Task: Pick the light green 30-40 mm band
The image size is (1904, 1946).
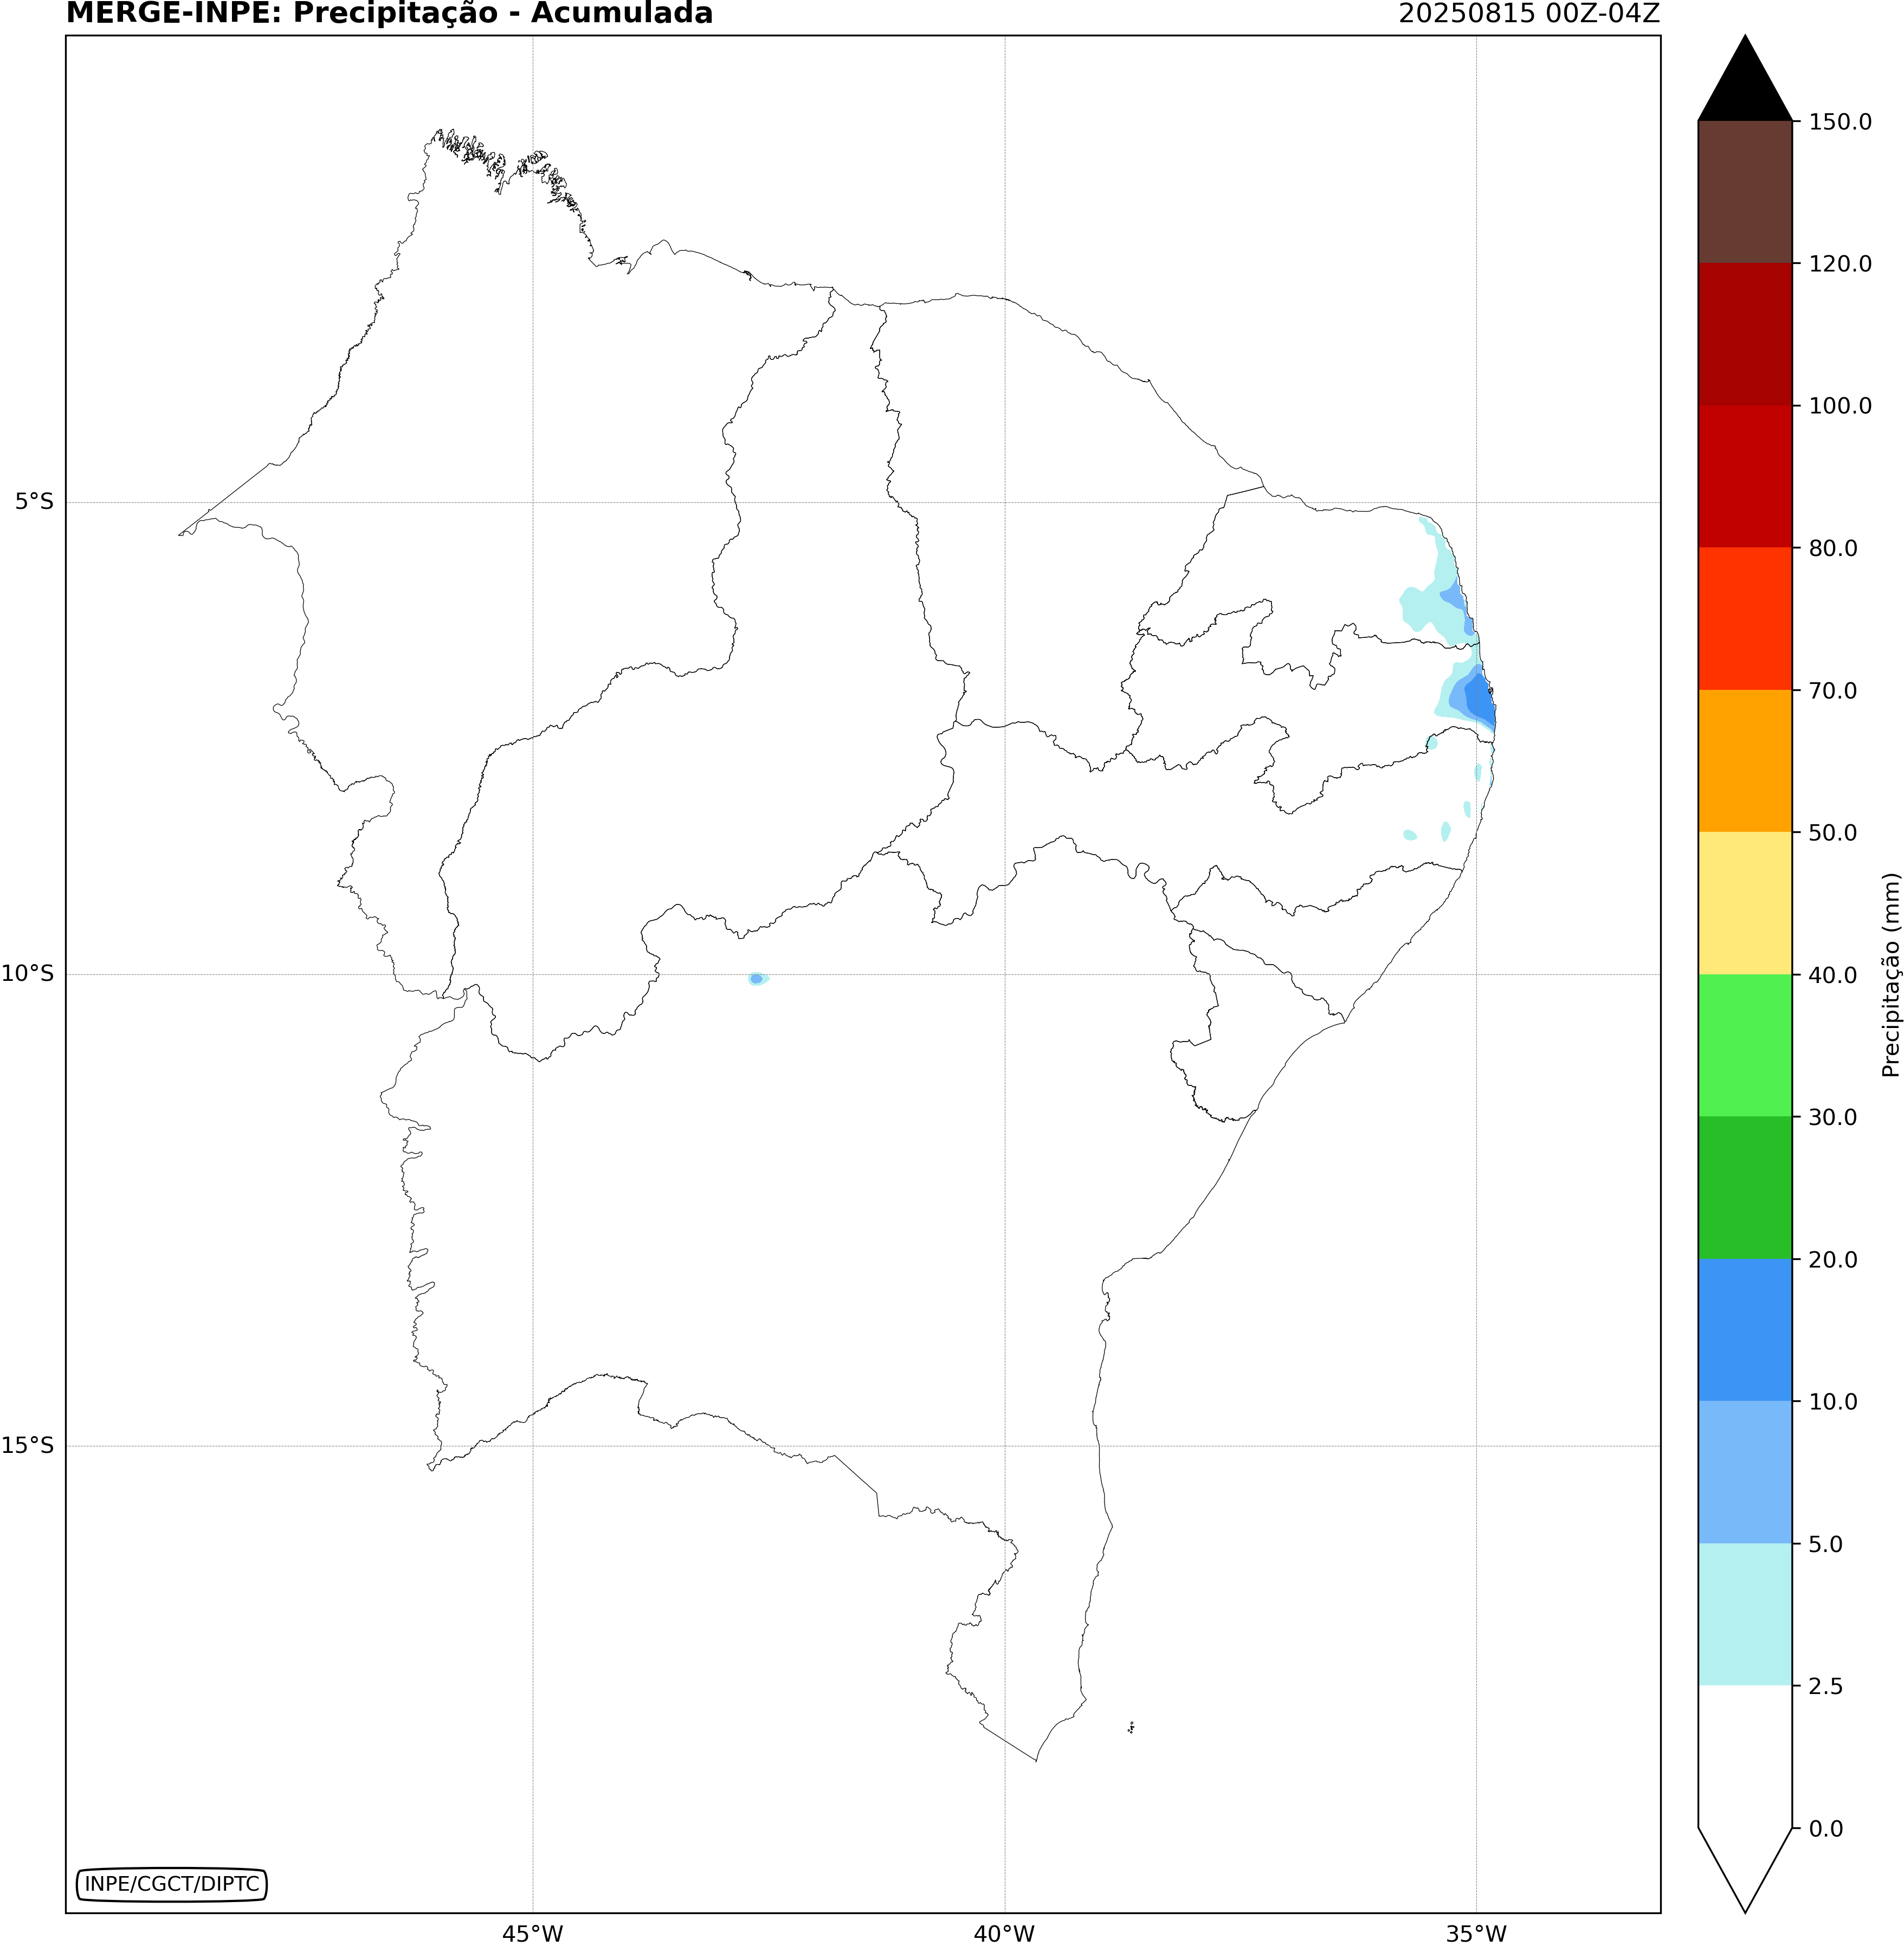Action: [x=1744, y=1045]
